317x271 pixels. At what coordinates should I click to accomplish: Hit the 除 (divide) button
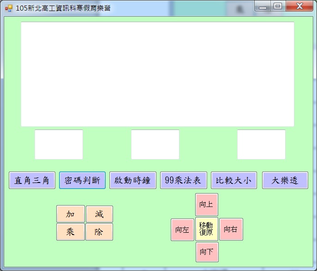pyautogui.click(x=99, y=232)
